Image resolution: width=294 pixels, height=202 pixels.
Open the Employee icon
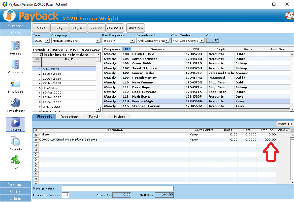[x=15, y=84]
